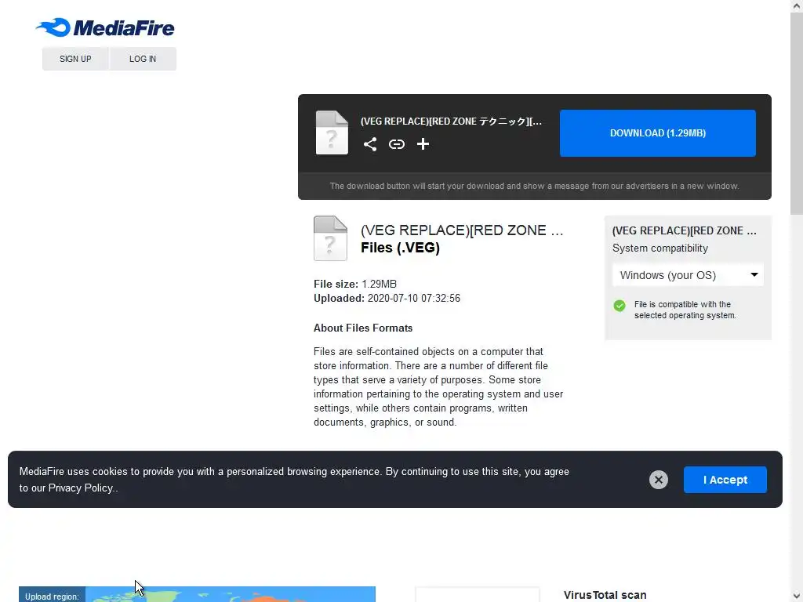Click the file name in the download box
Image resolution: width=803 pixels, height=602 pixels.
click(x=451, y=121)
